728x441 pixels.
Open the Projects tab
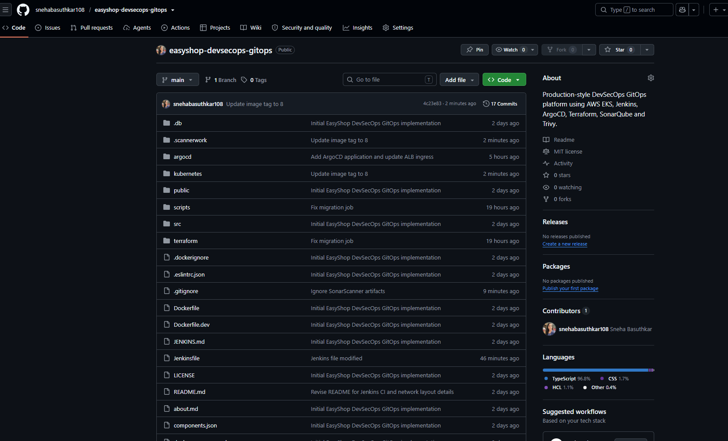(x=215, y=27)
